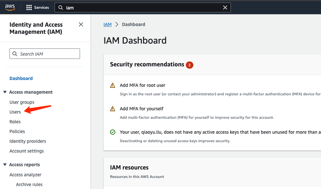Click the magnifier icon in top search bar

pos(61,7)
